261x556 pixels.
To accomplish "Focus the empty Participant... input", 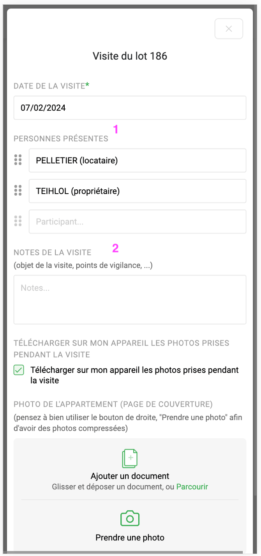I will 137,222.
